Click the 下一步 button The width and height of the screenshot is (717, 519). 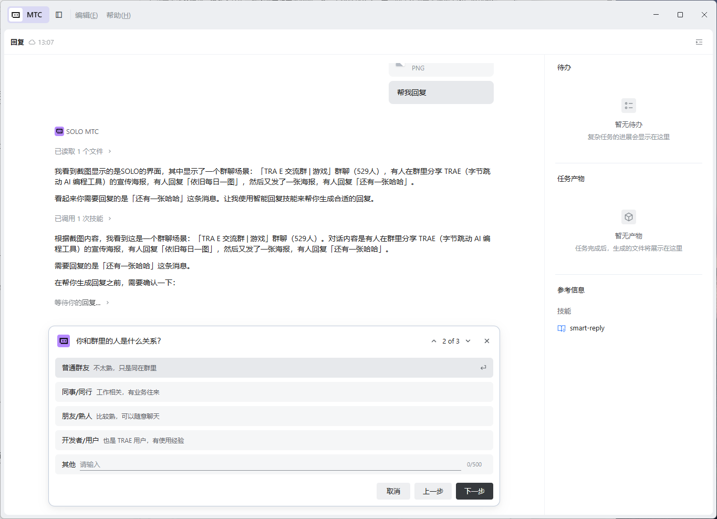pos(474,491)
